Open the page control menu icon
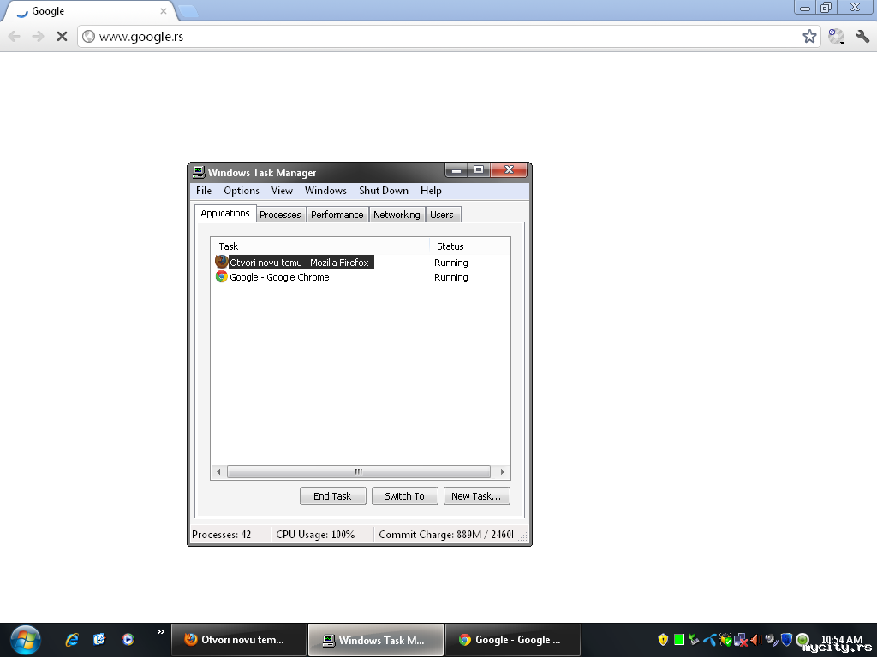Viewport: 877px width, 657px height. [836, 36]
